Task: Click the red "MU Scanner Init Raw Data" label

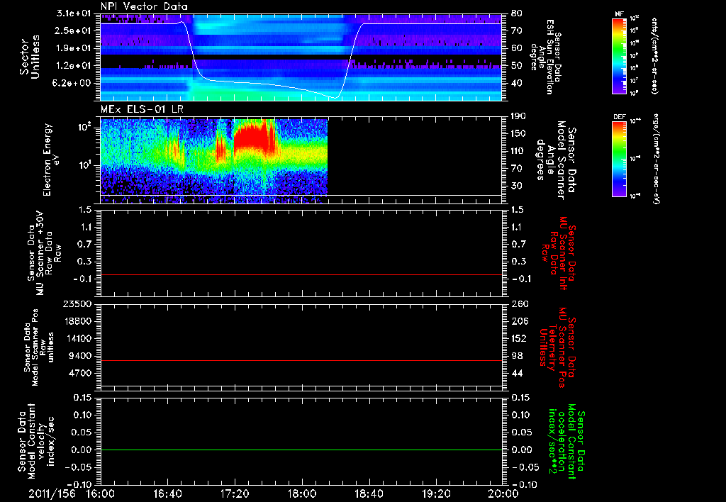Action: point(559,253)
